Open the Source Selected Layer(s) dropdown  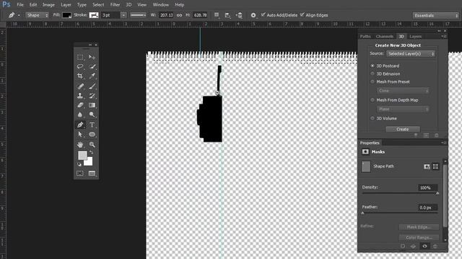[x=411, y=54]
